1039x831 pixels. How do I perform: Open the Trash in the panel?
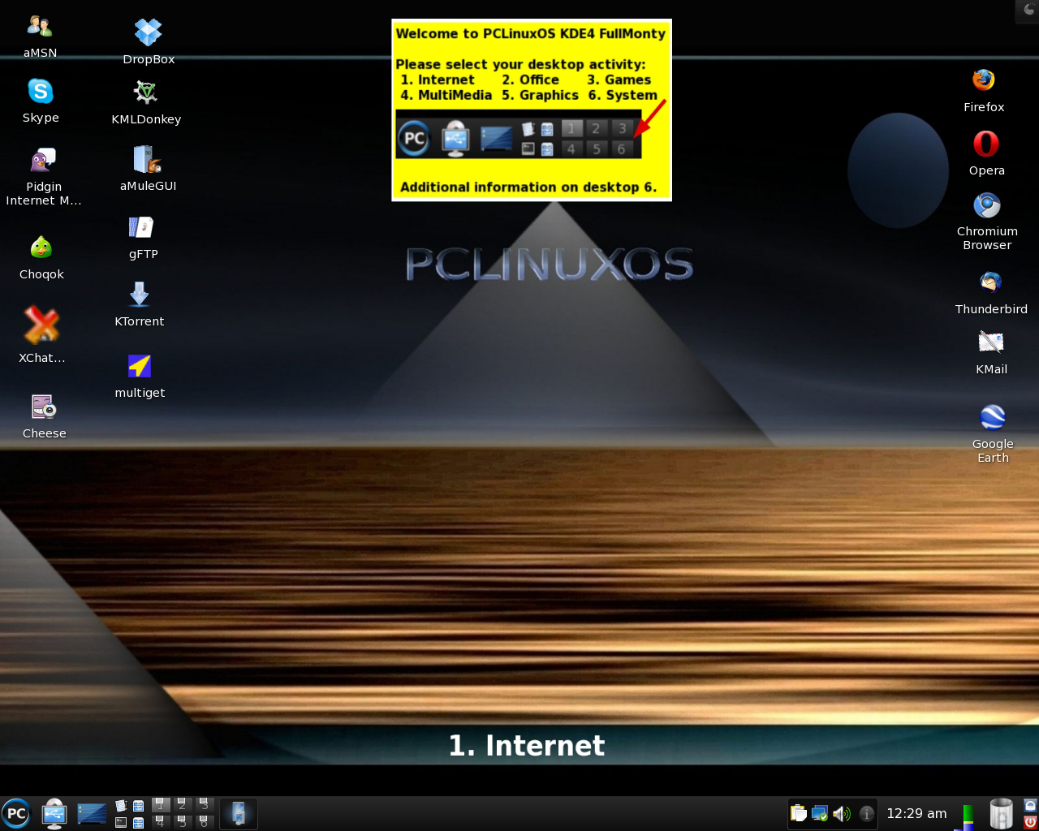(x=1001, y=814)
